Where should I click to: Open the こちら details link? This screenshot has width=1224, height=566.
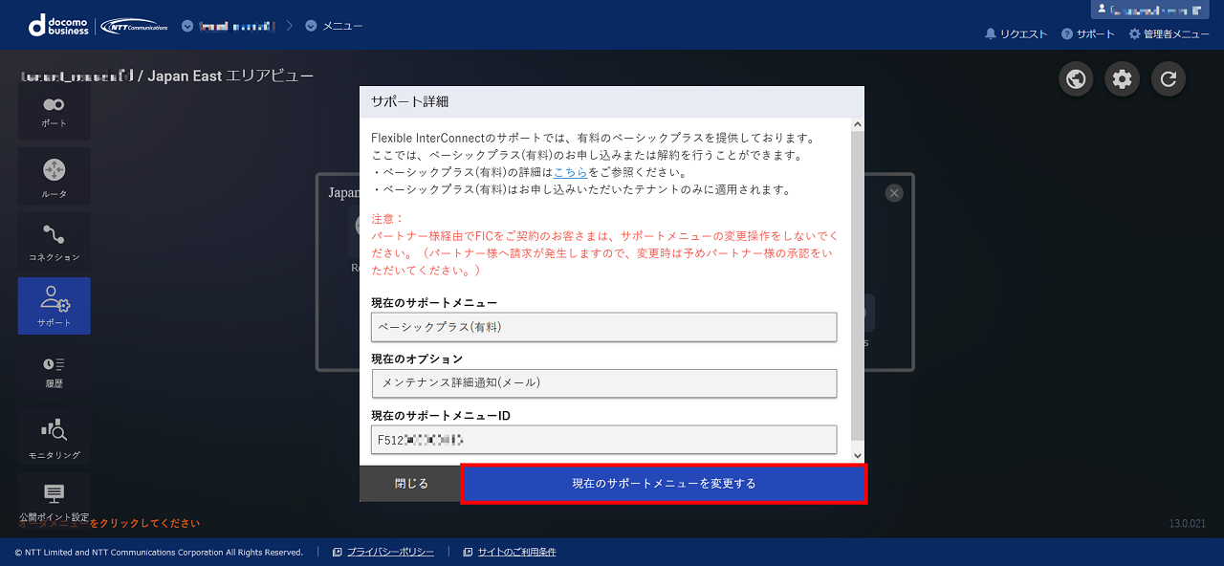pos(570,172)
